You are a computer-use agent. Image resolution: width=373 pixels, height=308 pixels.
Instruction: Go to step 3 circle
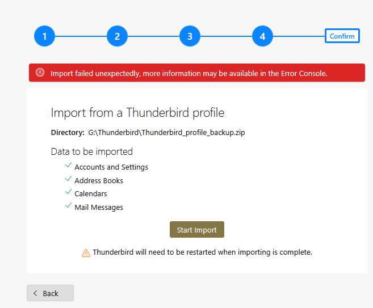[x=190, y=36]
